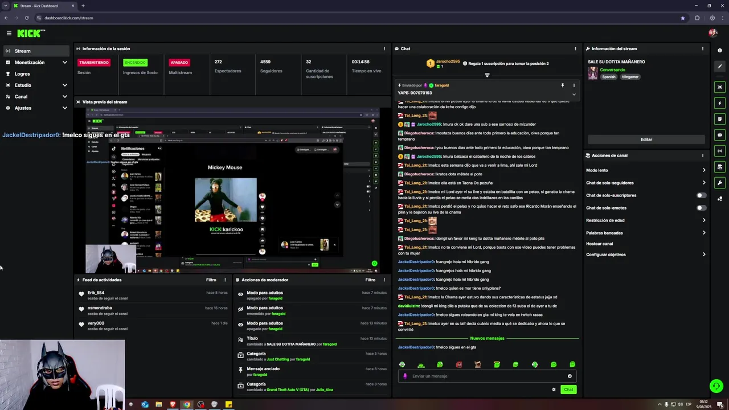Expand the Canal sidebar section
This screenshot has height=410, width=729.
coord(64,97)
